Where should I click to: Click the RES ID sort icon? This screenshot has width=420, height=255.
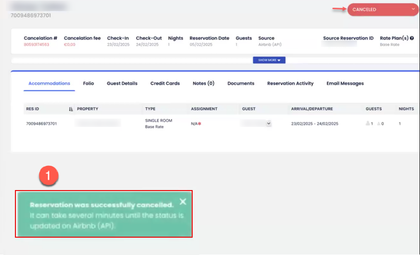click(x=71, y=109)
